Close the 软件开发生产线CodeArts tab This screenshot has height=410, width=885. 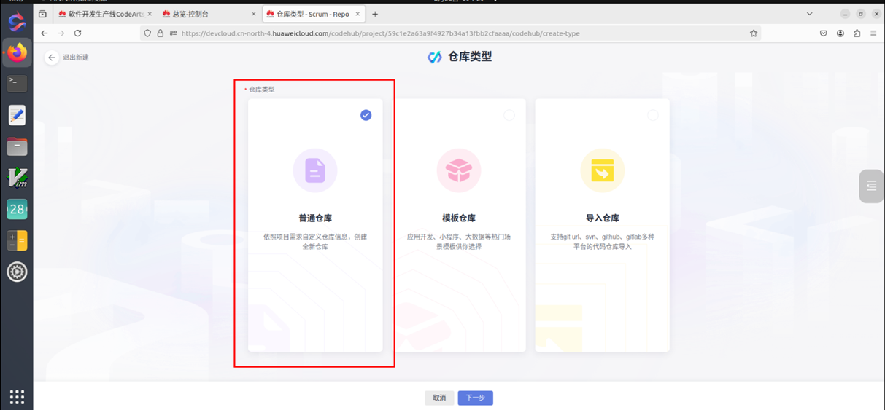(150, 14)
